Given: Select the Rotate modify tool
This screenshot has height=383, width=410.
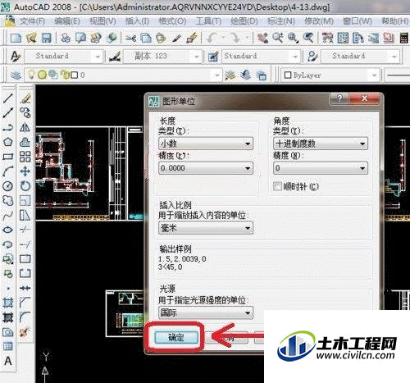Looking at the screenshot, I should pos(25,186).
